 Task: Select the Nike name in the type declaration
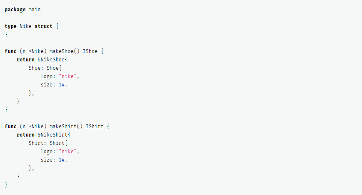pyautogui.click(x=25, y=26)
